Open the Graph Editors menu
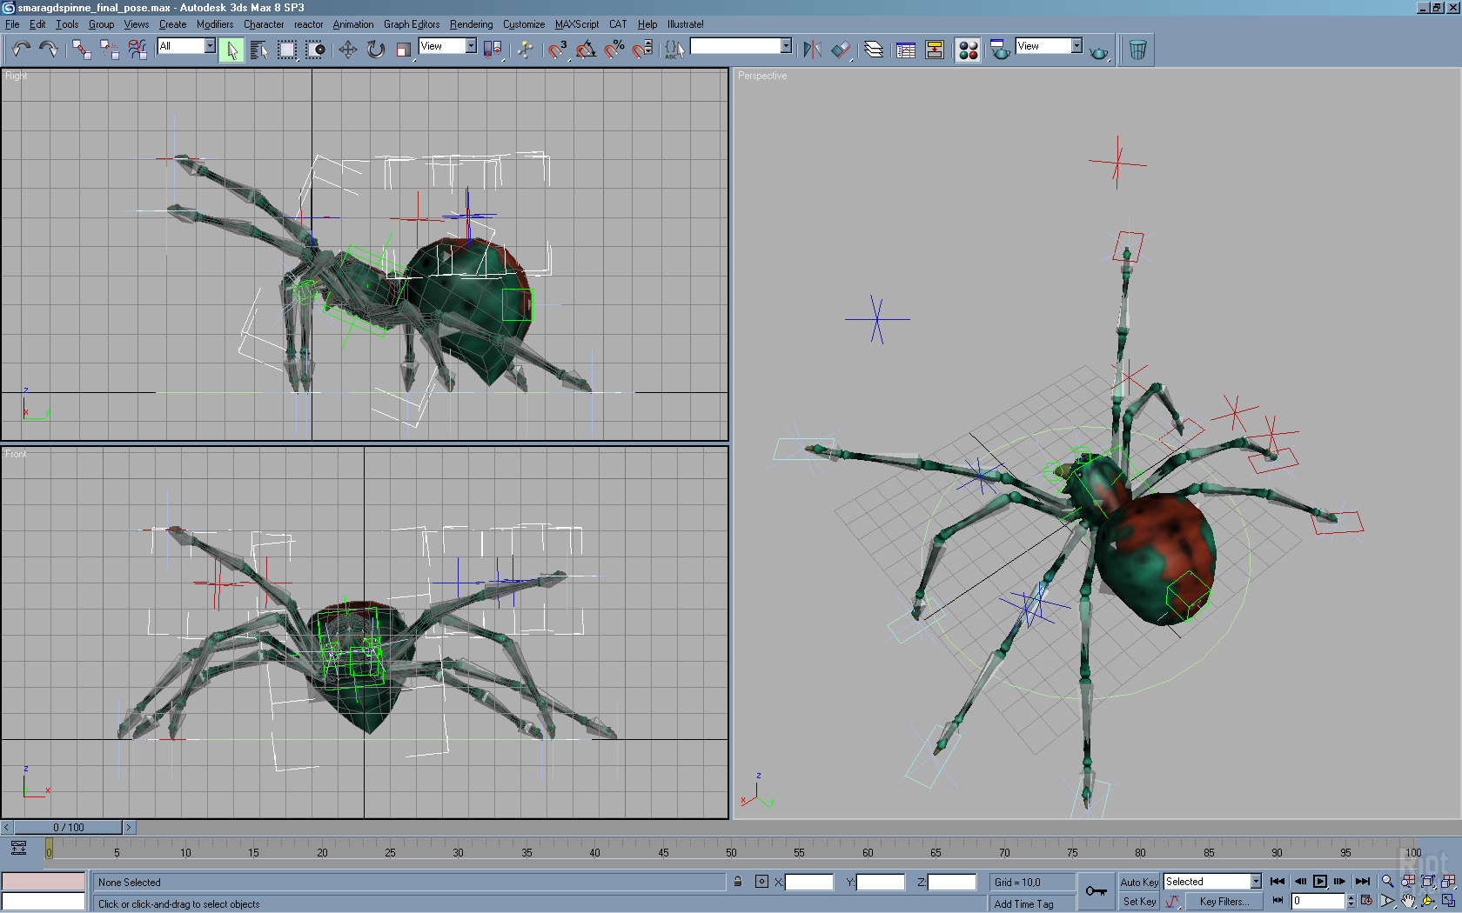 (411, 24)
